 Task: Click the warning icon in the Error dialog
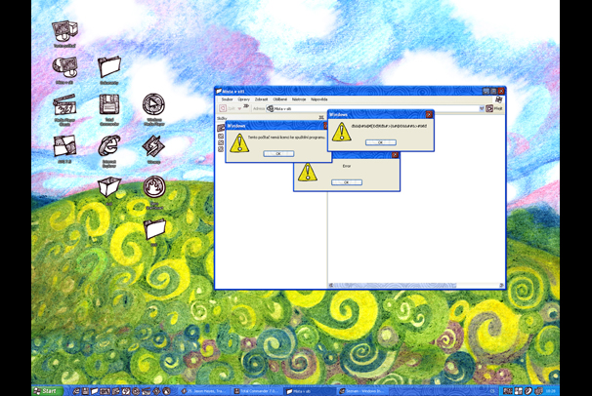click(308, 172)
